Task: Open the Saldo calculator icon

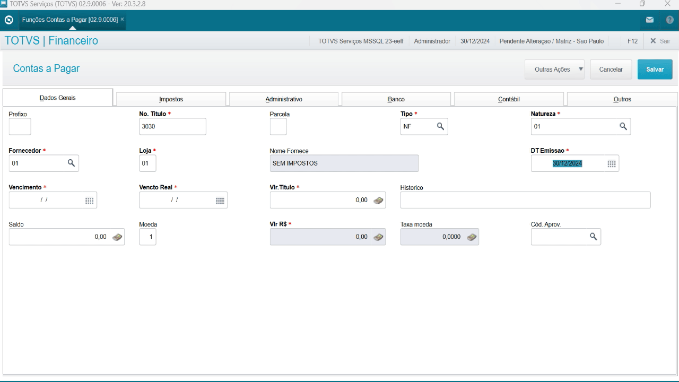Action: click(117, 237)
